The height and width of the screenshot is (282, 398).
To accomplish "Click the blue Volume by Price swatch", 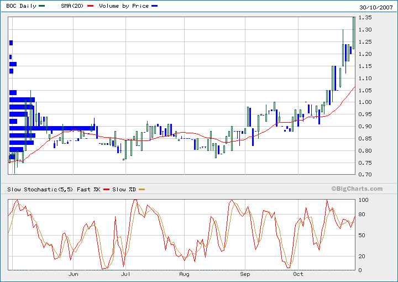I will tap(154, 6).
